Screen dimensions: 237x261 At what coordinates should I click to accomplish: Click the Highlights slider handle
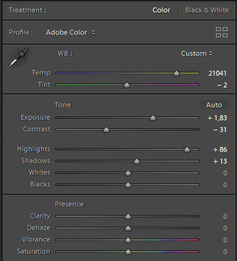pyautogui.click(x=187, y=149)
